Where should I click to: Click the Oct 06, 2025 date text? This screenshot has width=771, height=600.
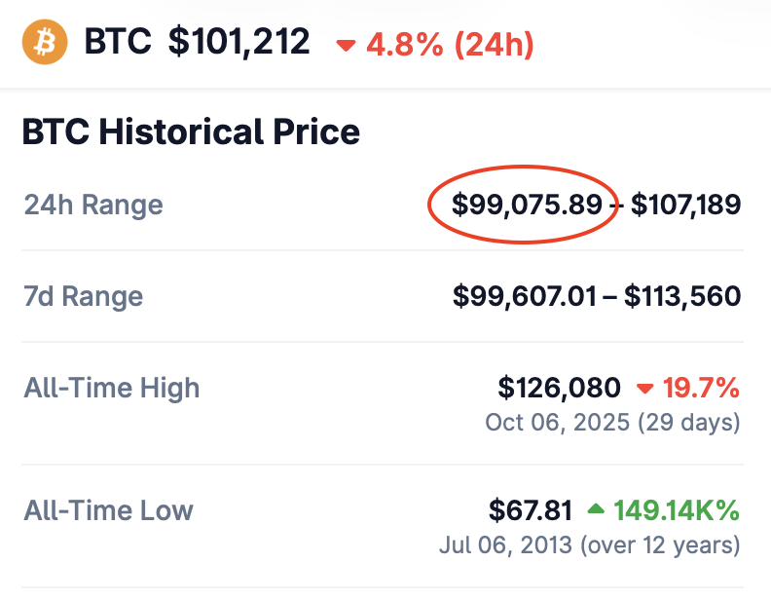coord(556,423)
